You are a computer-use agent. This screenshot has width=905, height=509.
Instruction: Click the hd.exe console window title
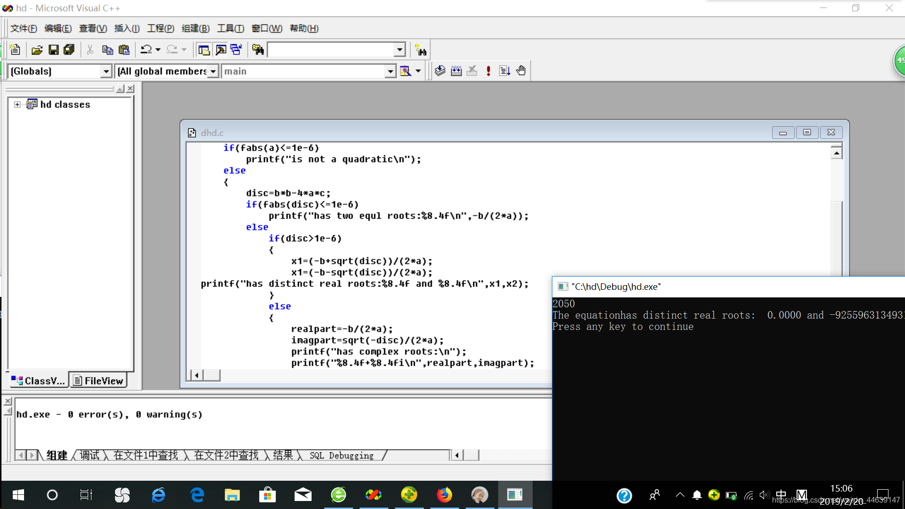coord(616,287)
